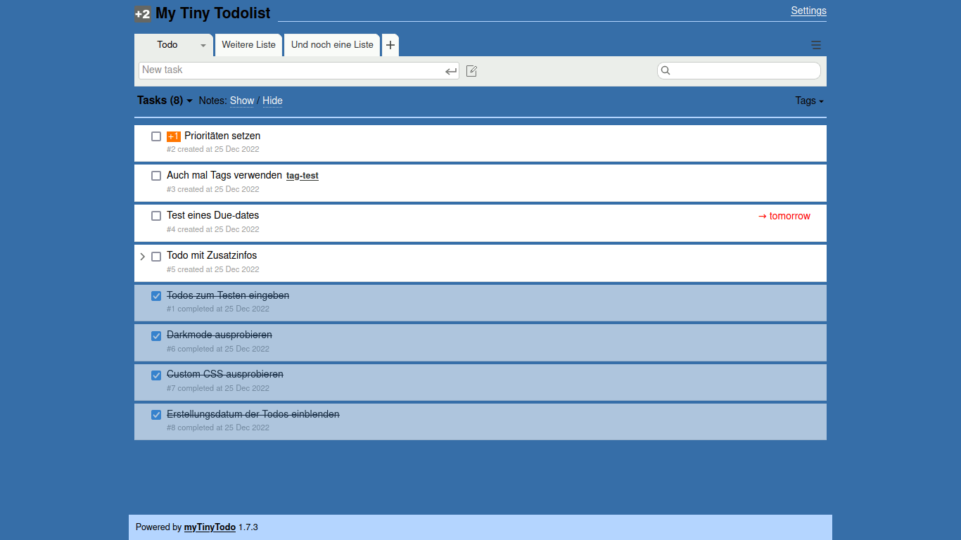Screen dimensions: 961x540
Task: Open the advanced task editor pencil icon
Action: click(x=472, y=71)
